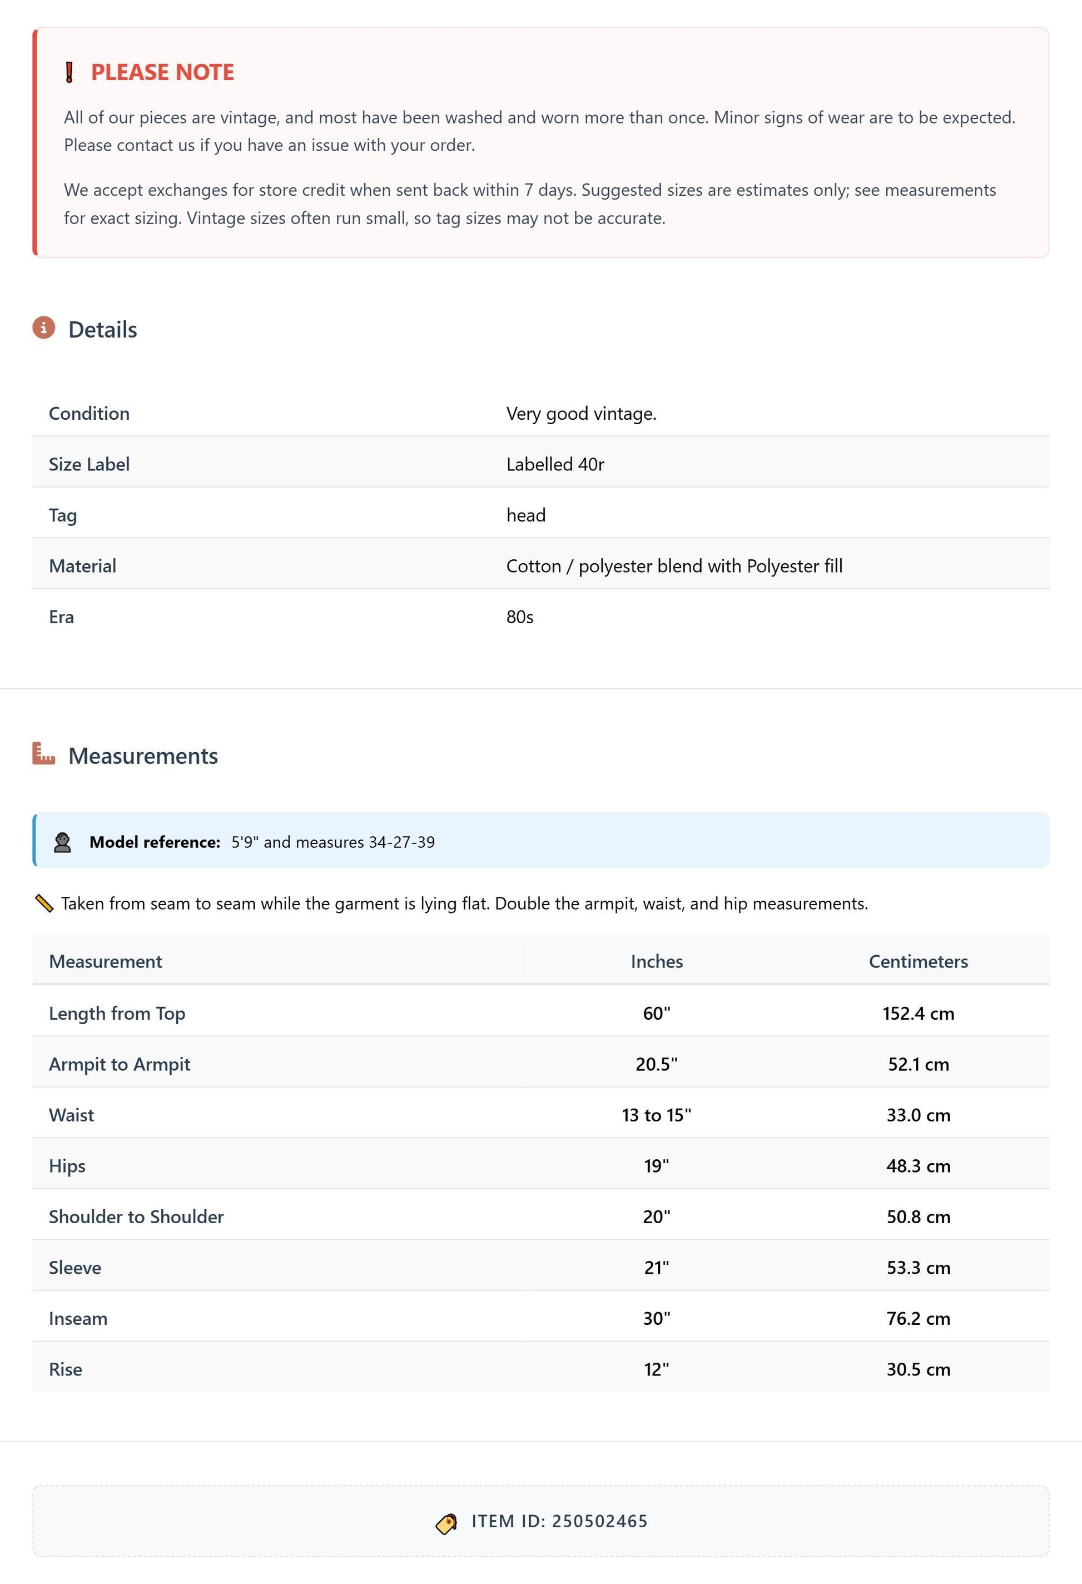Select the Armpit to Armpit measurement row
Image resolution: width=1082 pixels, height=1584 pixels.
540,1064
